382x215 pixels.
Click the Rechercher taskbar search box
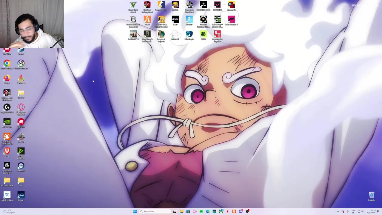click(x=155, y=211)
